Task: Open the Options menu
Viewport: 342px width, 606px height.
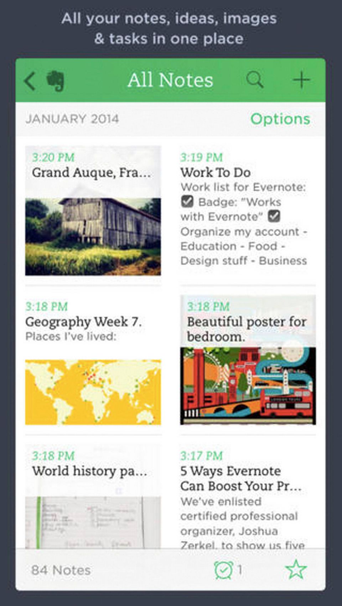Action: click(x=280, y=119)
